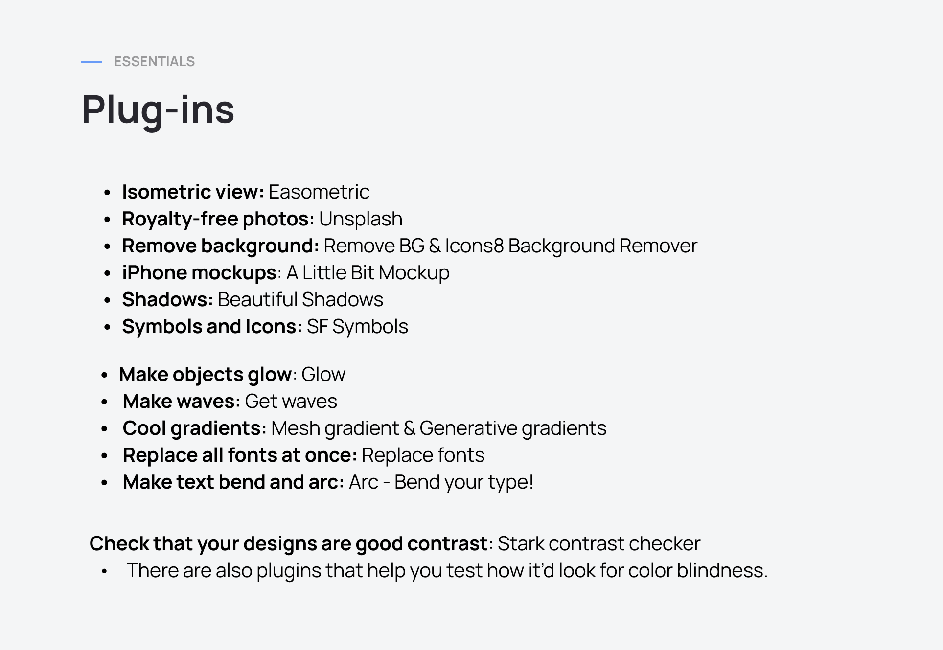Click the bold Make objects glow label
Screen dimensions: 943x650
point(206,375)
